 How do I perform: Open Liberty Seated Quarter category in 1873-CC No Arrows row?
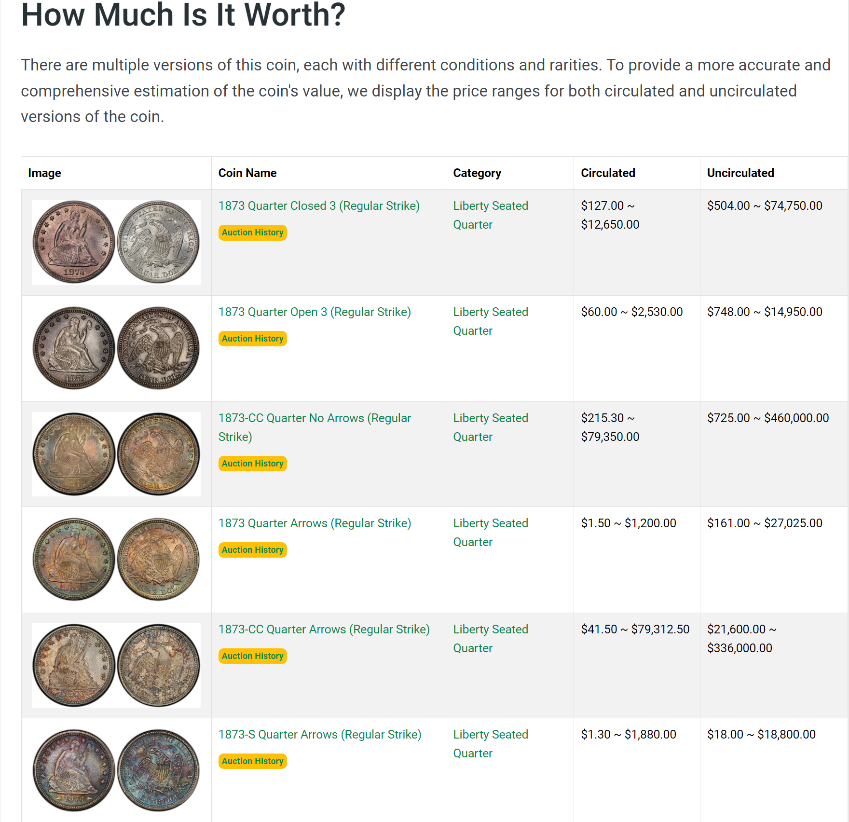[491, 427]
